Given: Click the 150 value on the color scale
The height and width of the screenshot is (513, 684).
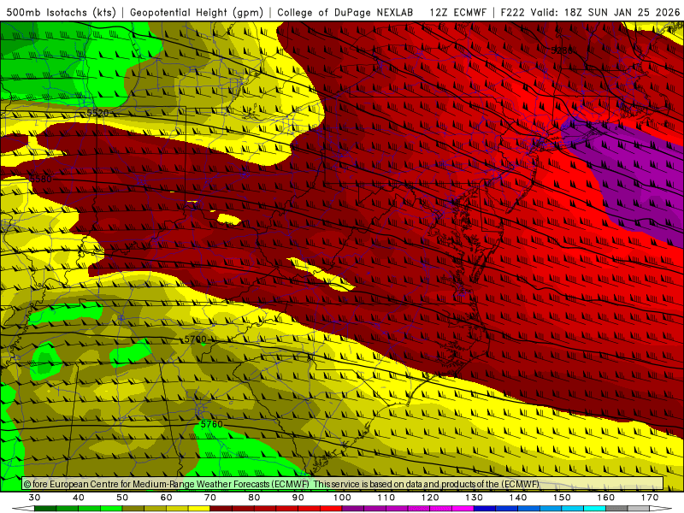Looking at the screenshot, I should (x=562, y=498).
